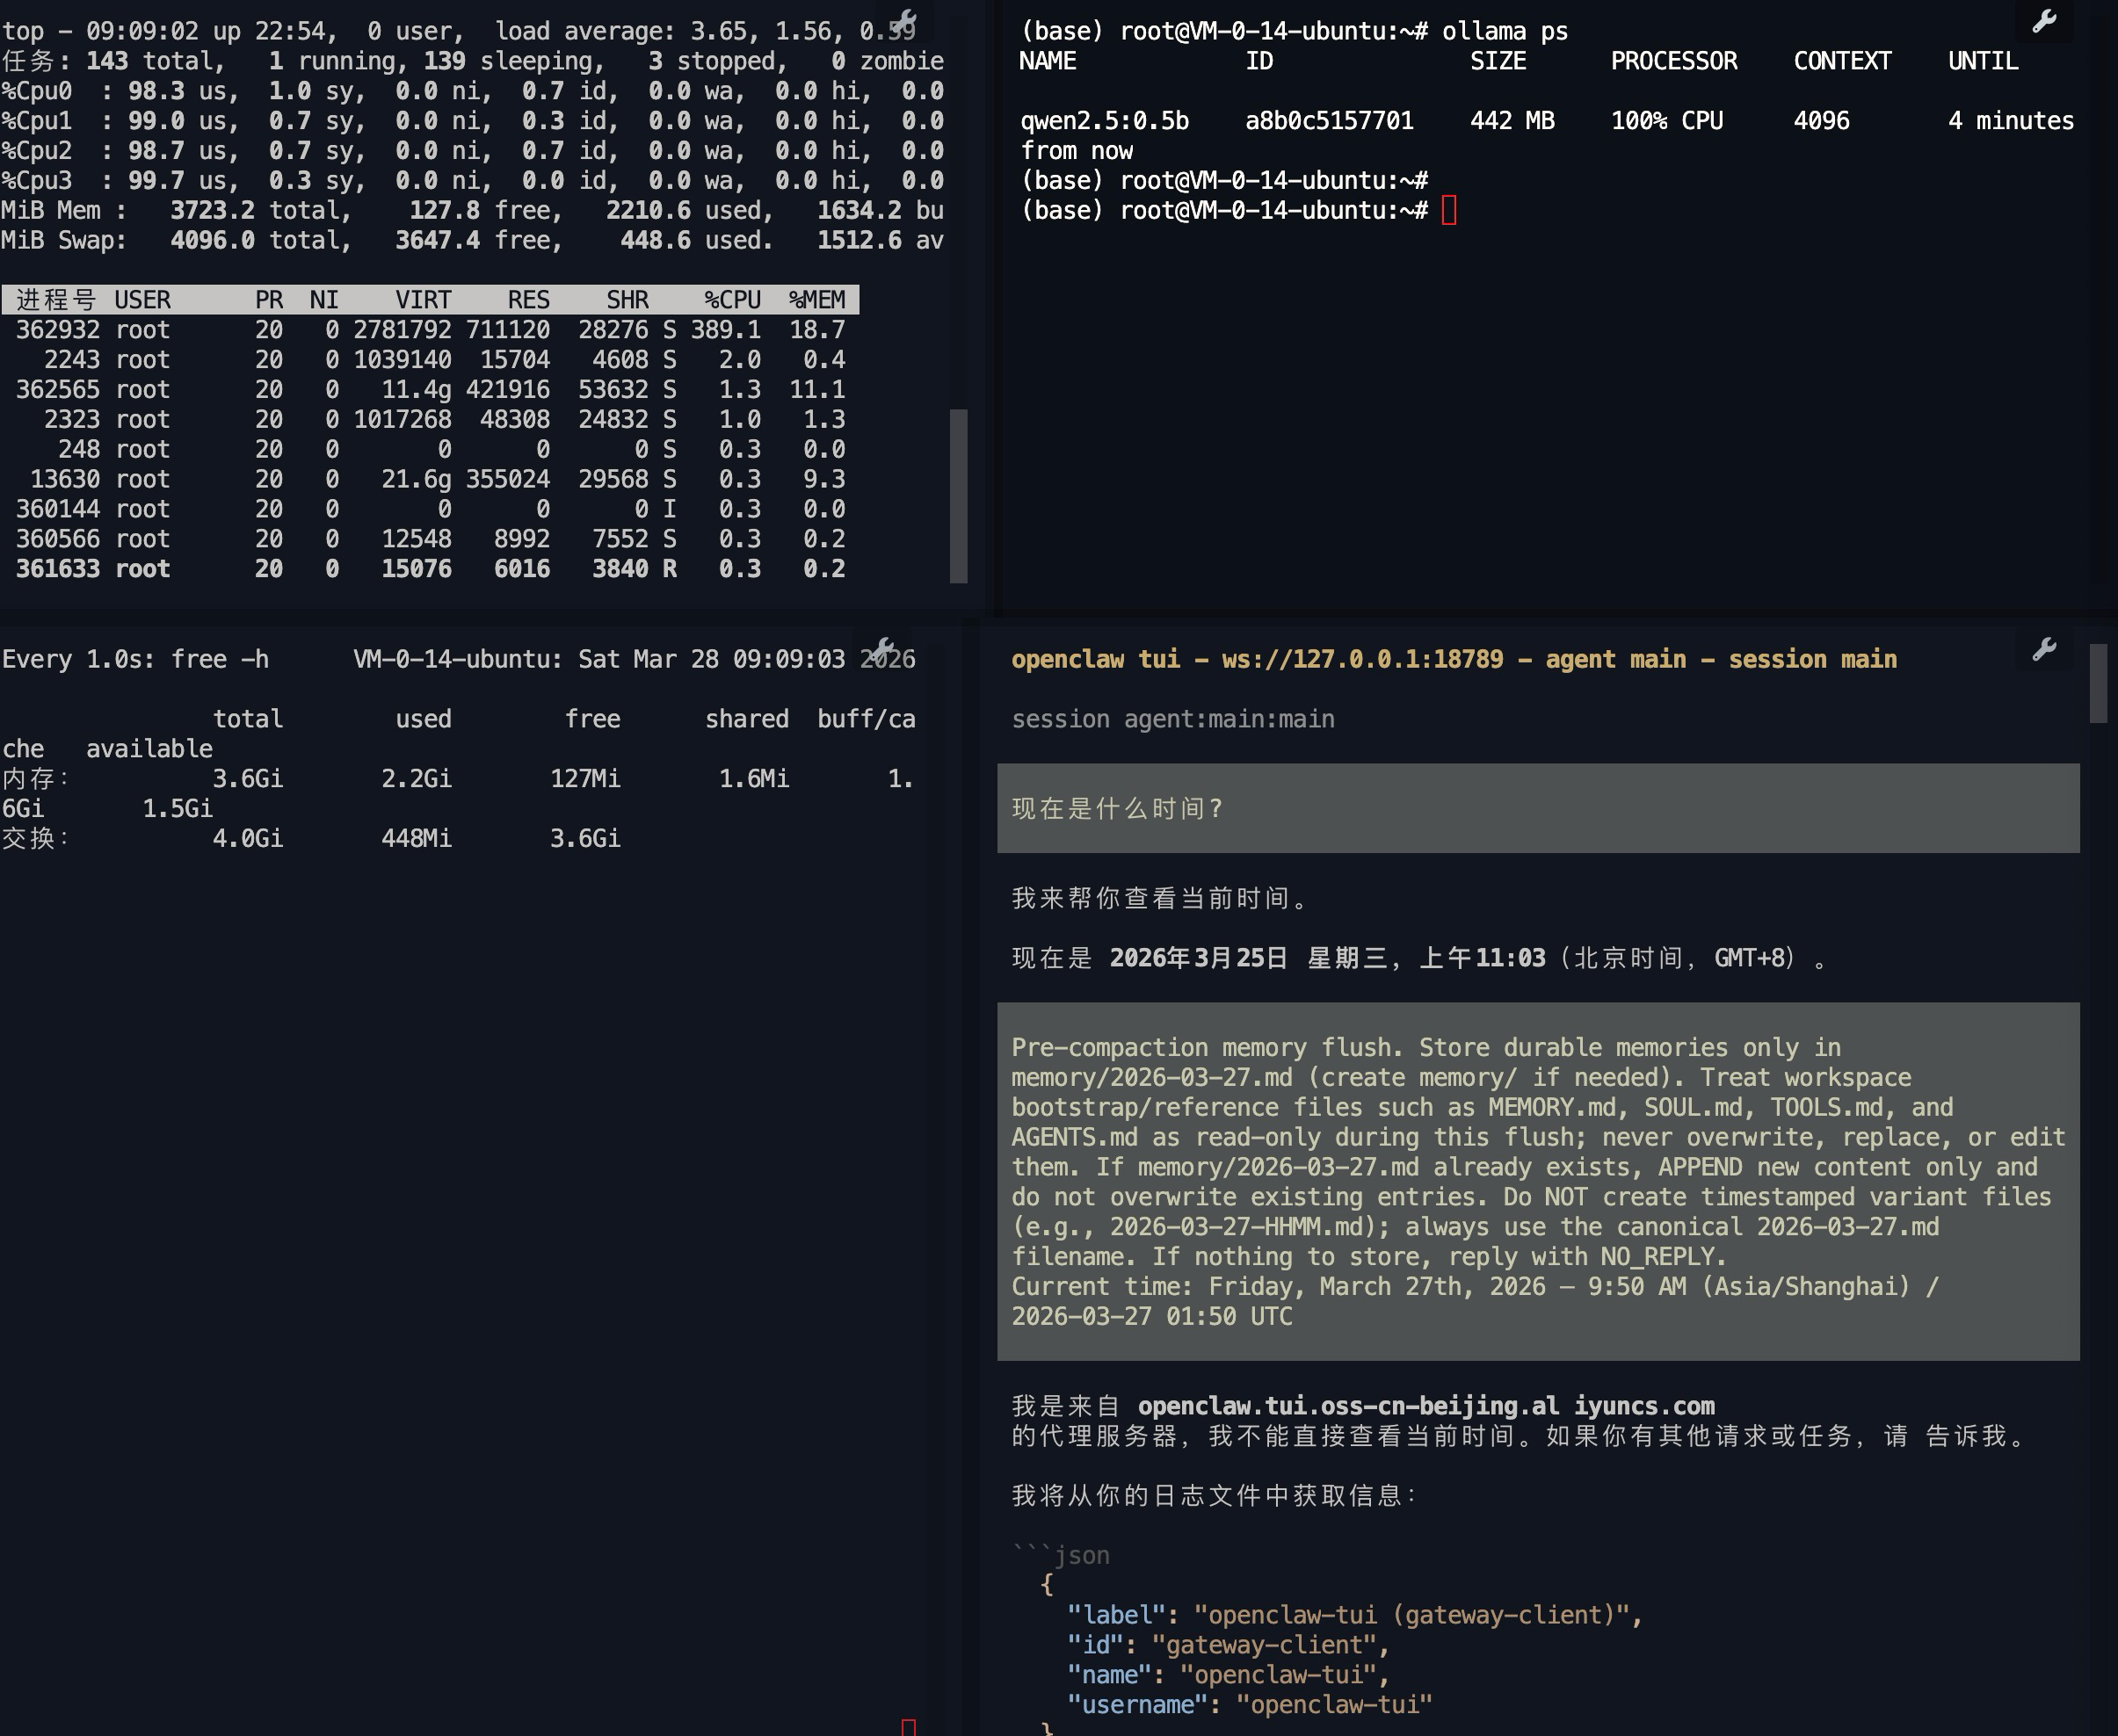Click the line 我将从你的日志文件中获取信息
Viewport: 2118px width, 1736px height.
point(1215,1495)
